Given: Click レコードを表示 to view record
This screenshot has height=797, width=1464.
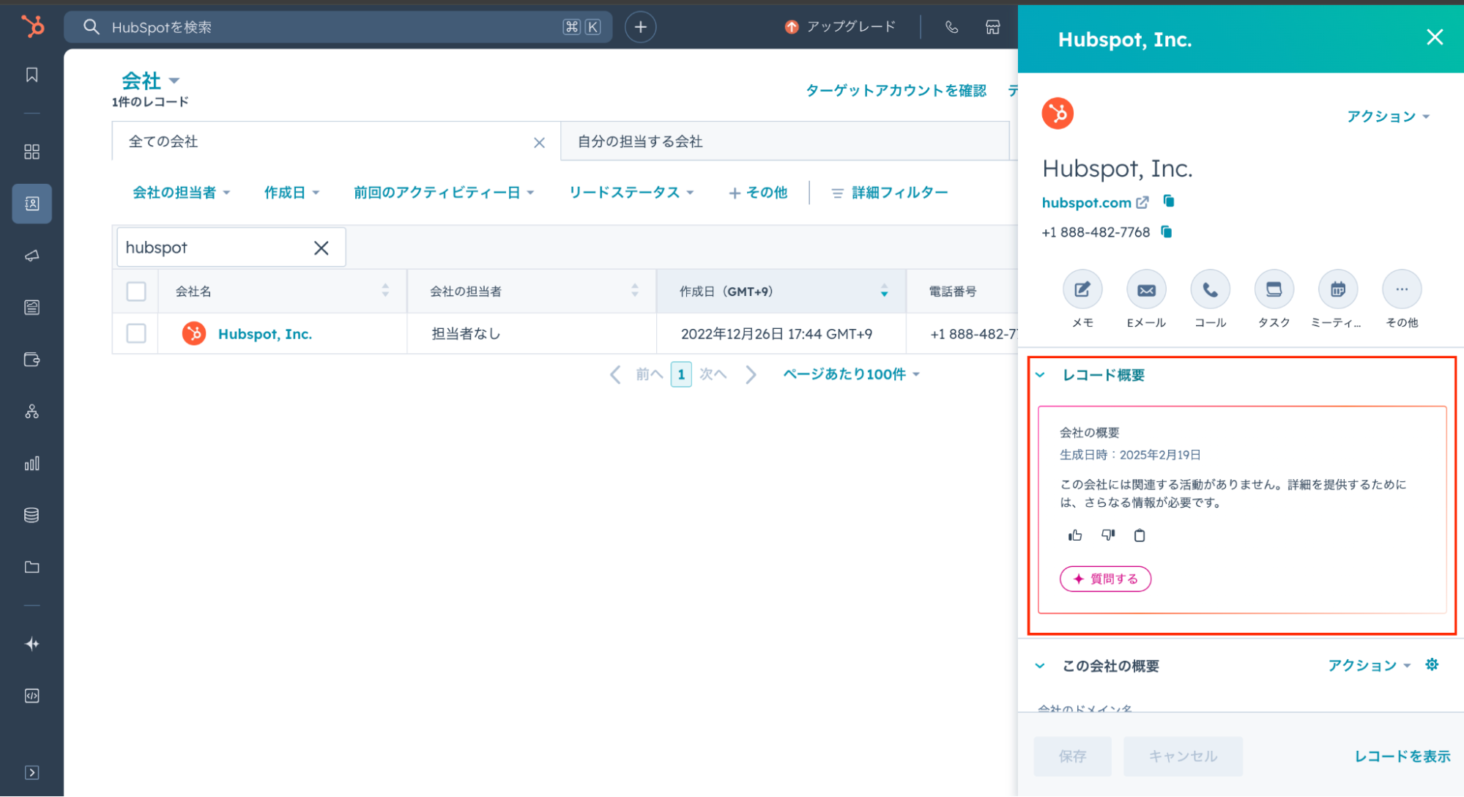Looking at the screenshot, I should pos(1402,756).
